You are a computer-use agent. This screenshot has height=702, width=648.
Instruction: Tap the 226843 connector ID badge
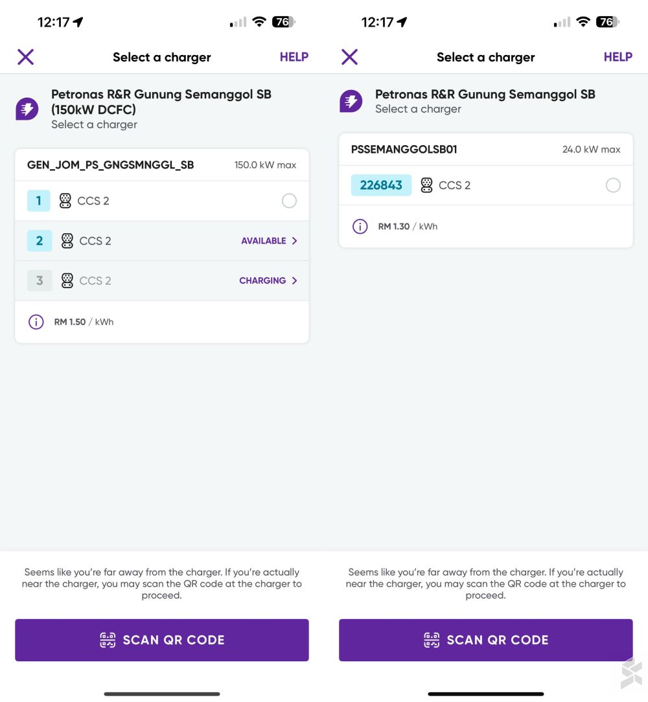(381, 185)
